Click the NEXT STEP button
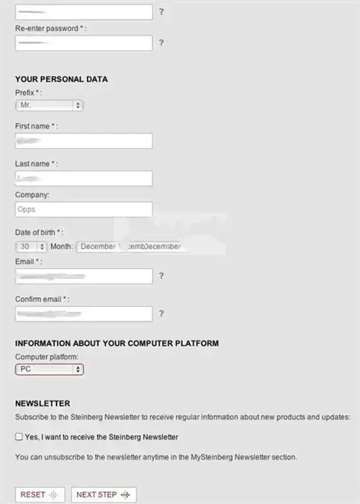 click(104, 495)
